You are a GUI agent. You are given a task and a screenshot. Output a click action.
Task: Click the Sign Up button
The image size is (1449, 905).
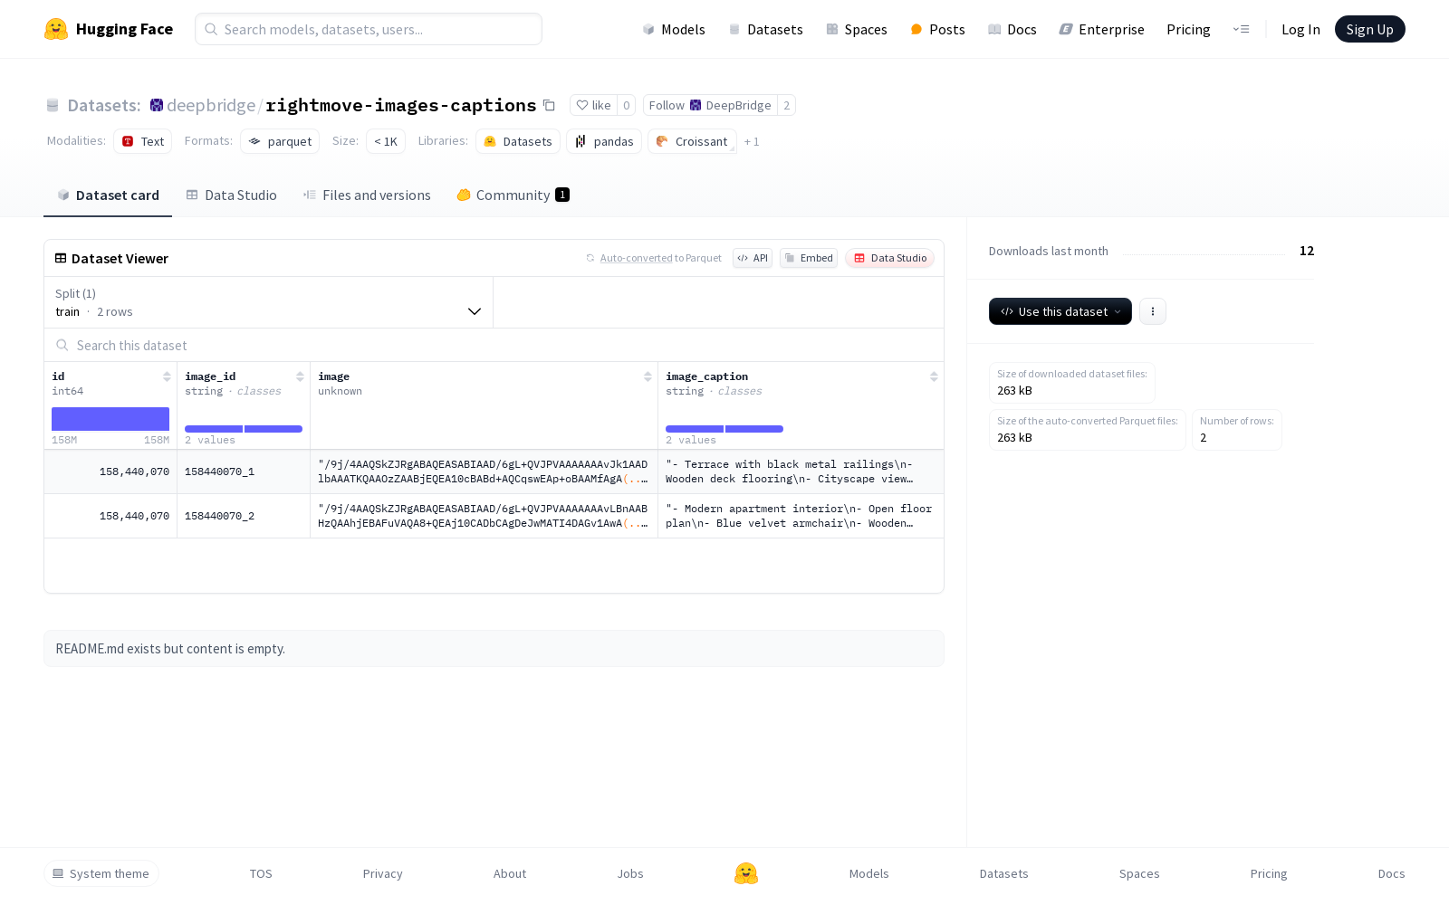click(x=1369, y=29)
